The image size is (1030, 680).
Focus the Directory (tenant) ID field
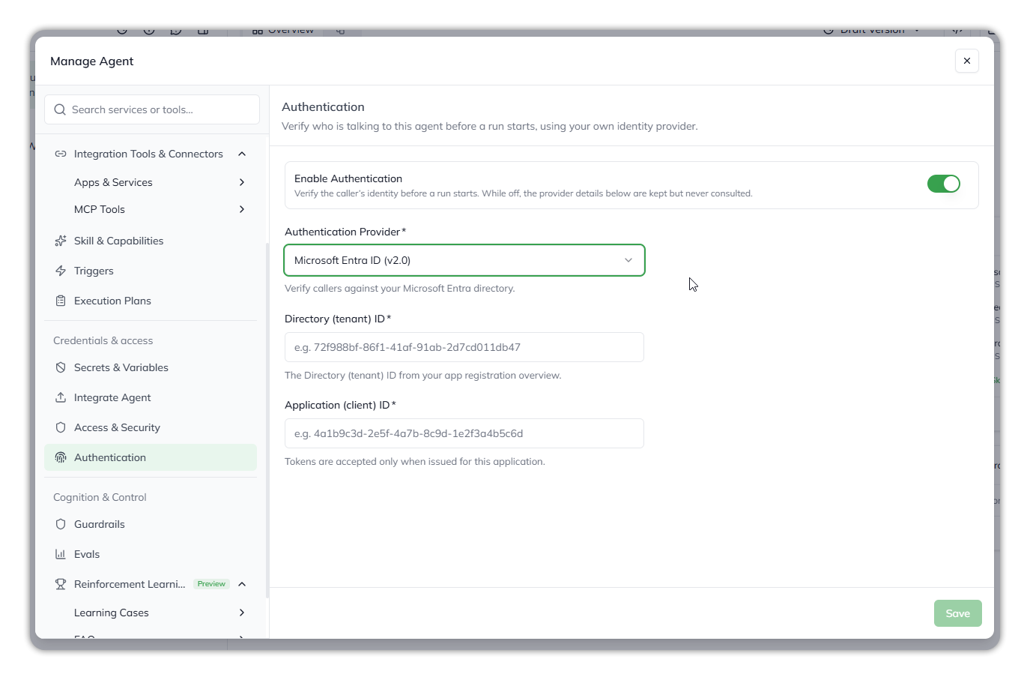tap(464, 347)
